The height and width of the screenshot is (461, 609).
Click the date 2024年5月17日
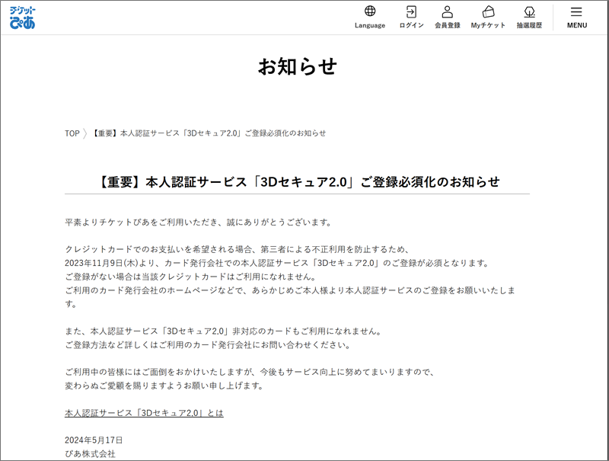(94, 440)
